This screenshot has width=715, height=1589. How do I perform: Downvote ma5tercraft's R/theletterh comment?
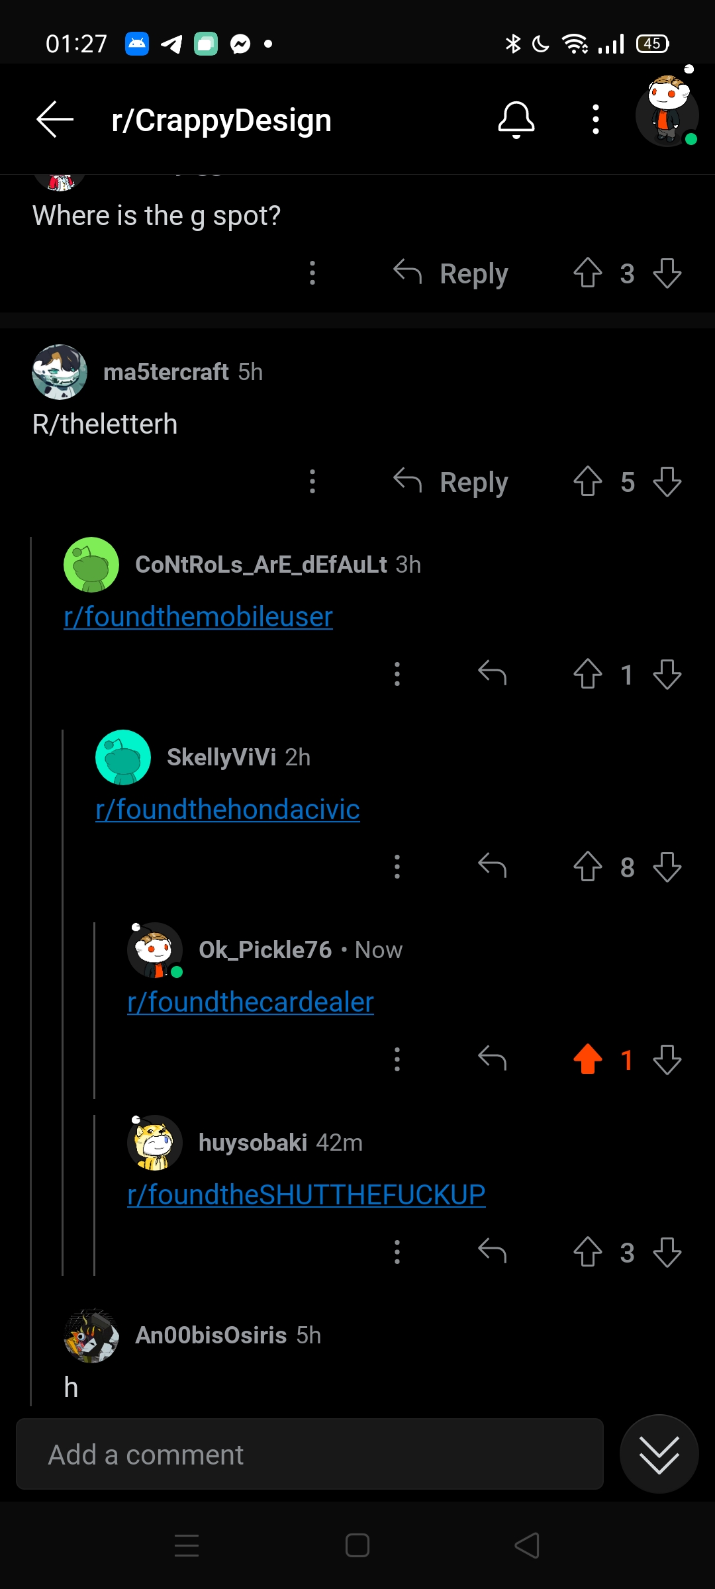[667, 481]
